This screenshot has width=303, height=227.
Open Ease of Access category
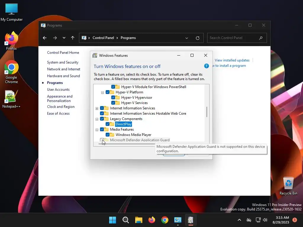(58, 113)
